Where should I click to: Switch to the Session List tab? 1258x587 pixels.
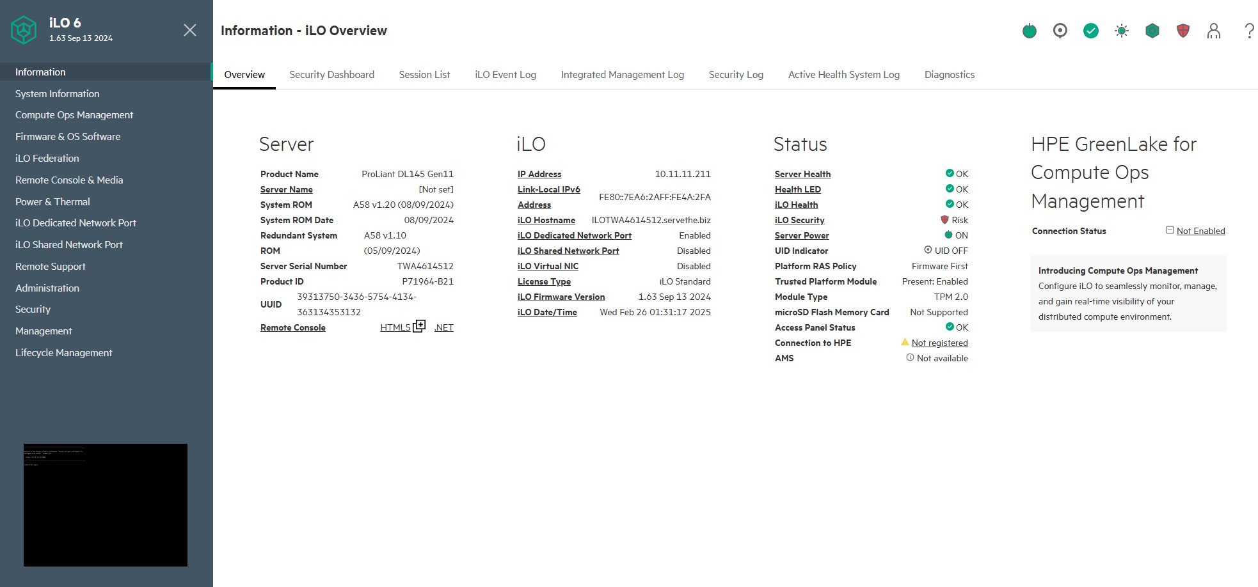pos(424,75)
